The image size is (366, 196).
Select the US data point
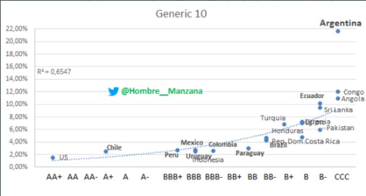pos(53,157)
